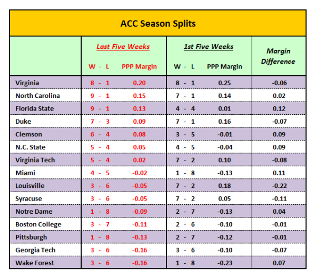Select the Duke team name cell
This screenshot has width=316, height=279.
24,122
